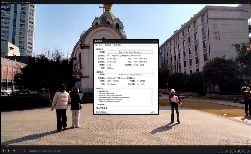
Task: Click the Open file eject icon
Action: tap(25, 151)
